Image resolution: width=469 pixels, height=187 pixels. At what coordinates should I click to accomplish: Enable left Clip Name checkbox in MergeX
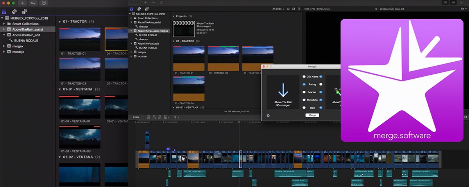pyautogui.click(x=304, y=77)
